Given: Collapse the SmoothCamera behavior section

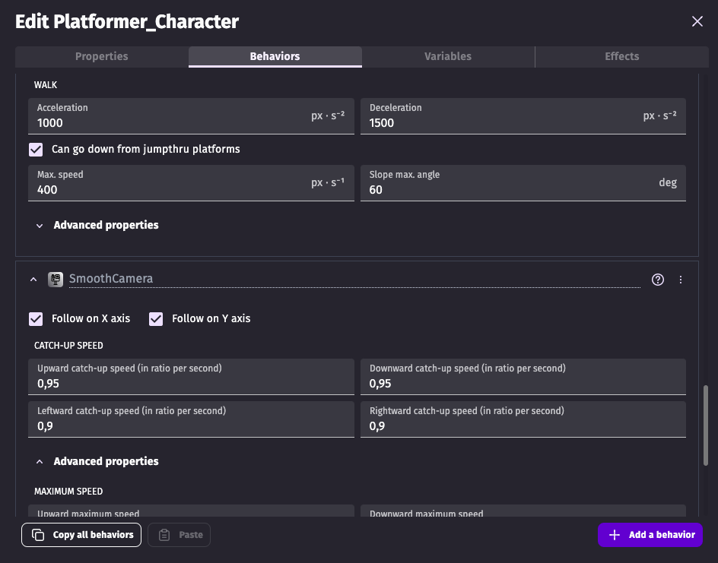Looking at the screenshot, I should pyautogui.click(x=33, y=280).
